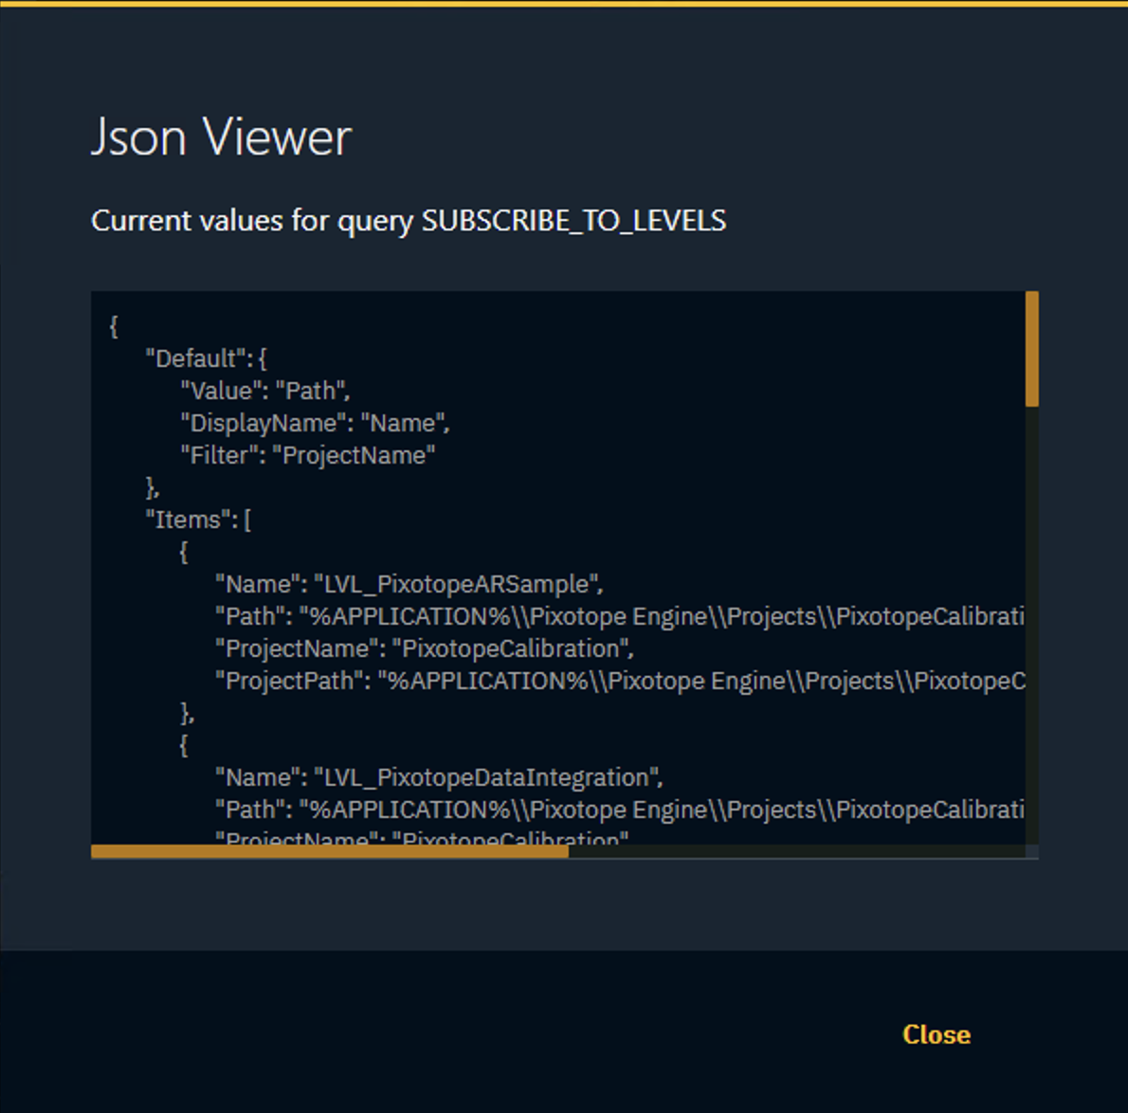The width and height of the screenshot is (1128, 1113).
Task: Click the Close button to dismiss the dialog
Action: coord(936,1034)
